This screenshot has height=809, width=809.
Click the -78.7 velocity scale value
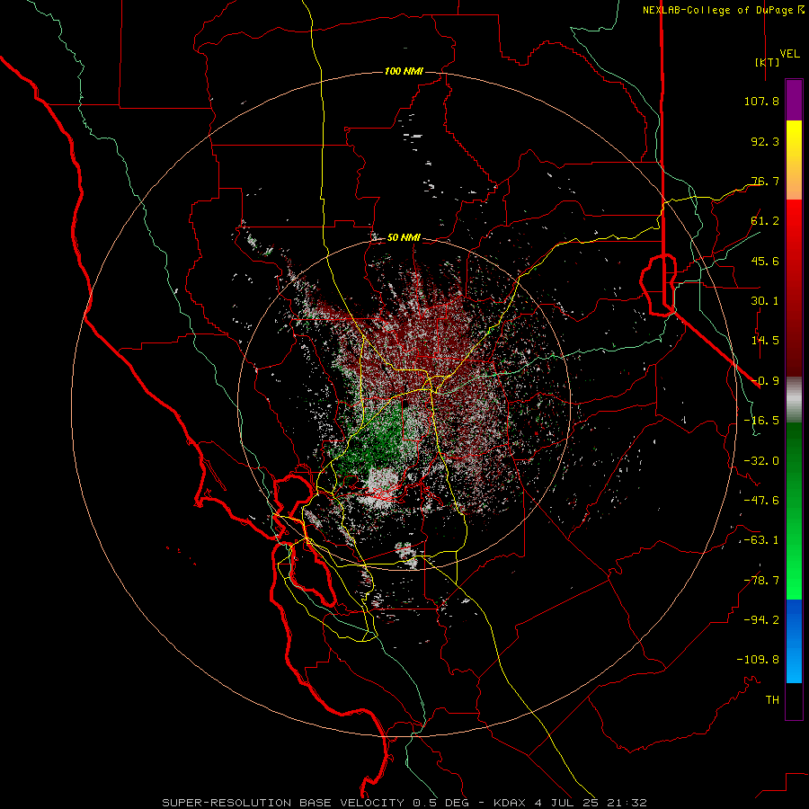pyautogui.click(x=761, y=581)
